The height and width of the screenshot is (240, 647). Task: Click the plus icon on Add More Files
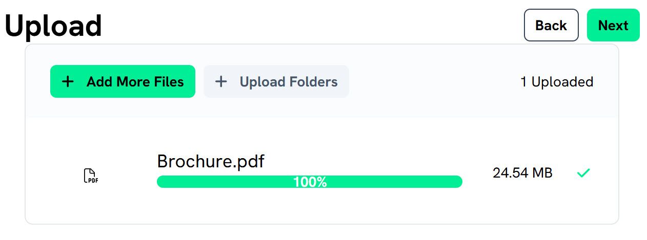[x=68, y=81]
